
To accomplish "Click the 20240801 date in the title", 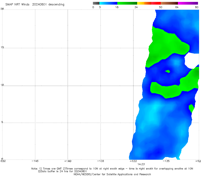I will [x=39, y=5].
